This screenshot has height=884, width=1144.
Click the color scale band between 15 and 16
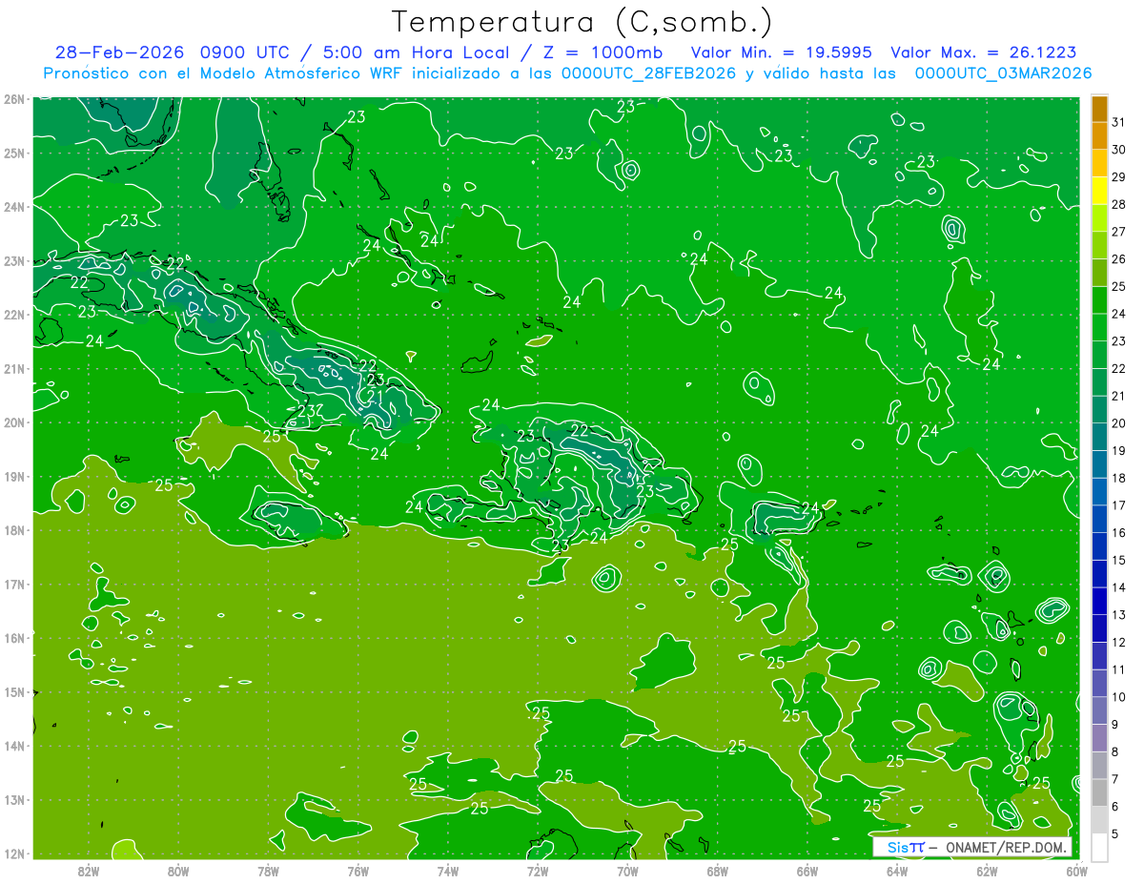(x=1099, y=546)
